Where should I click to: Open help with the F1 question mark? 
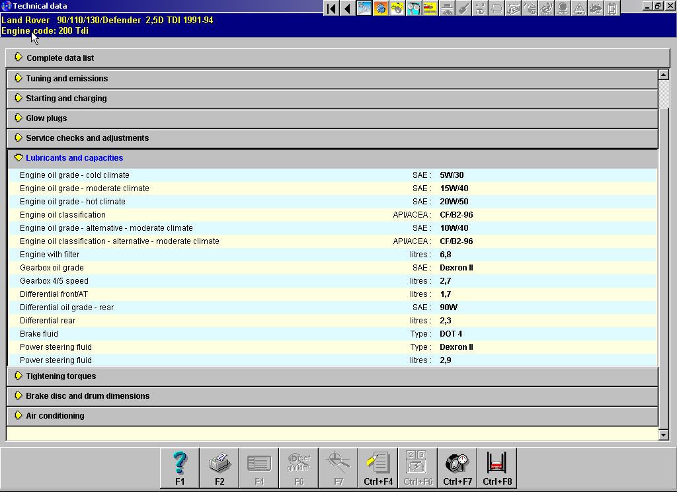[x=180, y=468]
